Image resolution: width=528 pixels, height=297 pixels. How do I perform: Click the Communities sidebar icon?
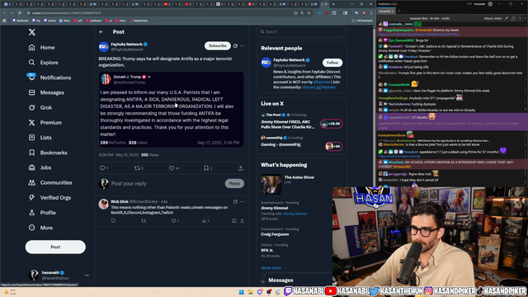click(x=31, y=182)
